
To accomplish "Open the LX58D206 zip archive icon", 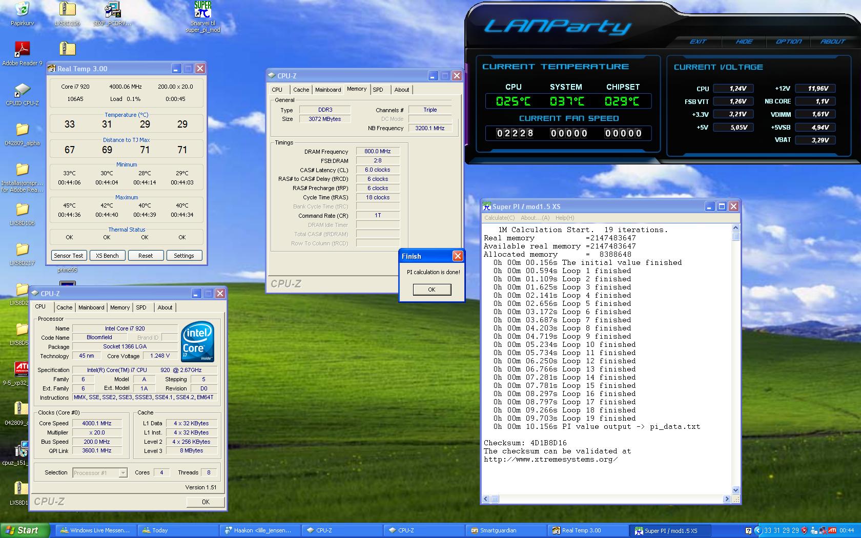I will pos(67,9).
